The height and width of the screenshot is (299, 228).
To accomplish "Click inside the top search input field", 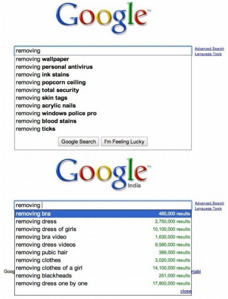I will (x=103, y=51).
